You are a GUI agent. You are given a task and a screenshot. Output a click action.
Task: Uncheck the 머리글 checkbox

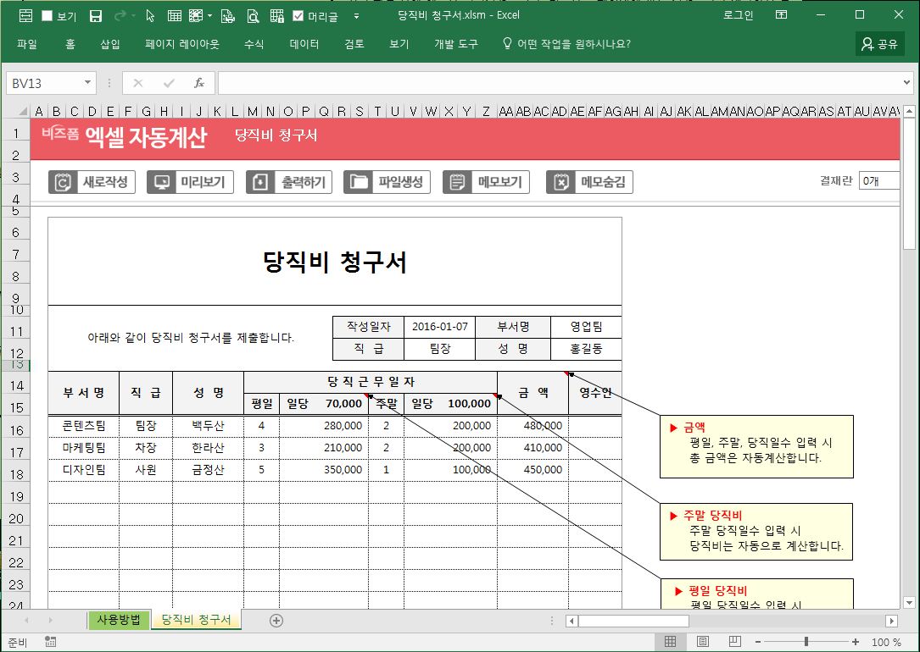coord(298,15)
